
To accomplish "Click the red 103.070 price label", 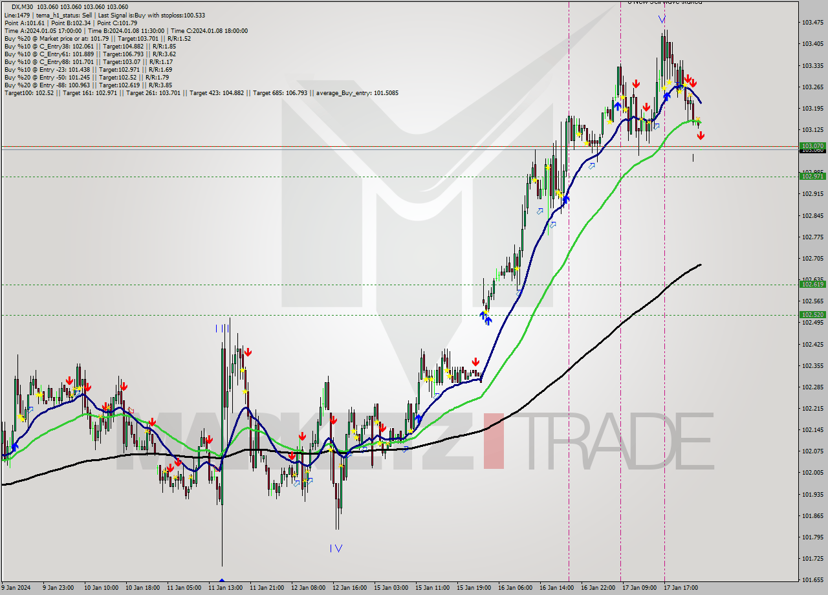I will coord(812,146).
